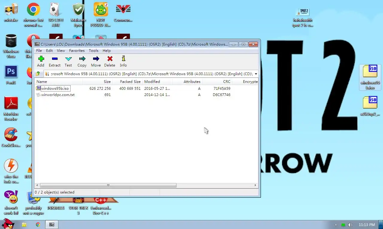383x229 pixels.
Task: Click the 0 / 2 object(s) selected status
Action: 54,192
